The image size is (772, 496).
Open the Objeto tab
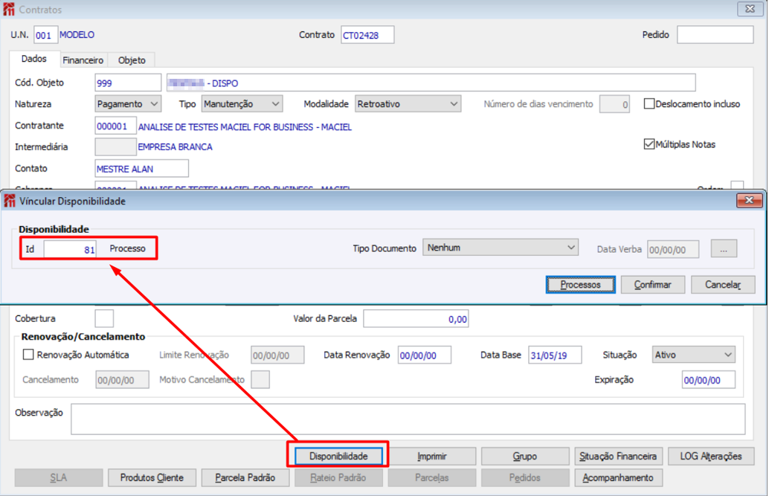pos(132,60)
